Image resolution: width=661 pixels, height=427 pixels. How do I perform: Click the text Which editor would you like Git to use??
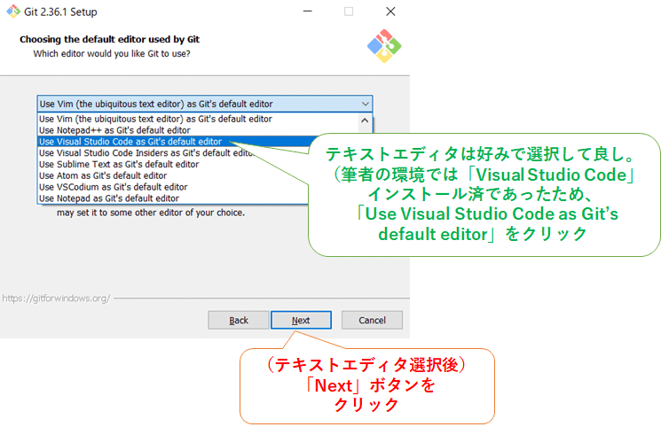coord(112,54)
